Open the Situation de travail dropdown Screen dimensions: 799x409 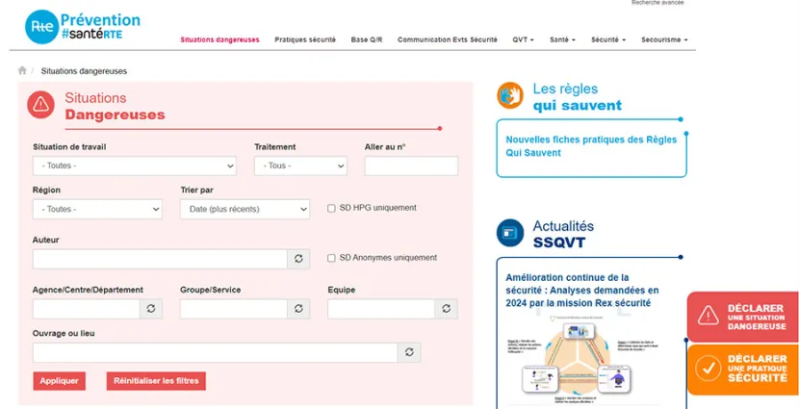(x=135, y=166)
